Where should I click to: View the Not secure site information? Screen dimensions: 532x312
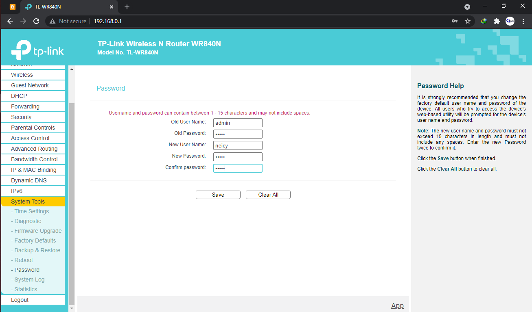coord(68,21)
